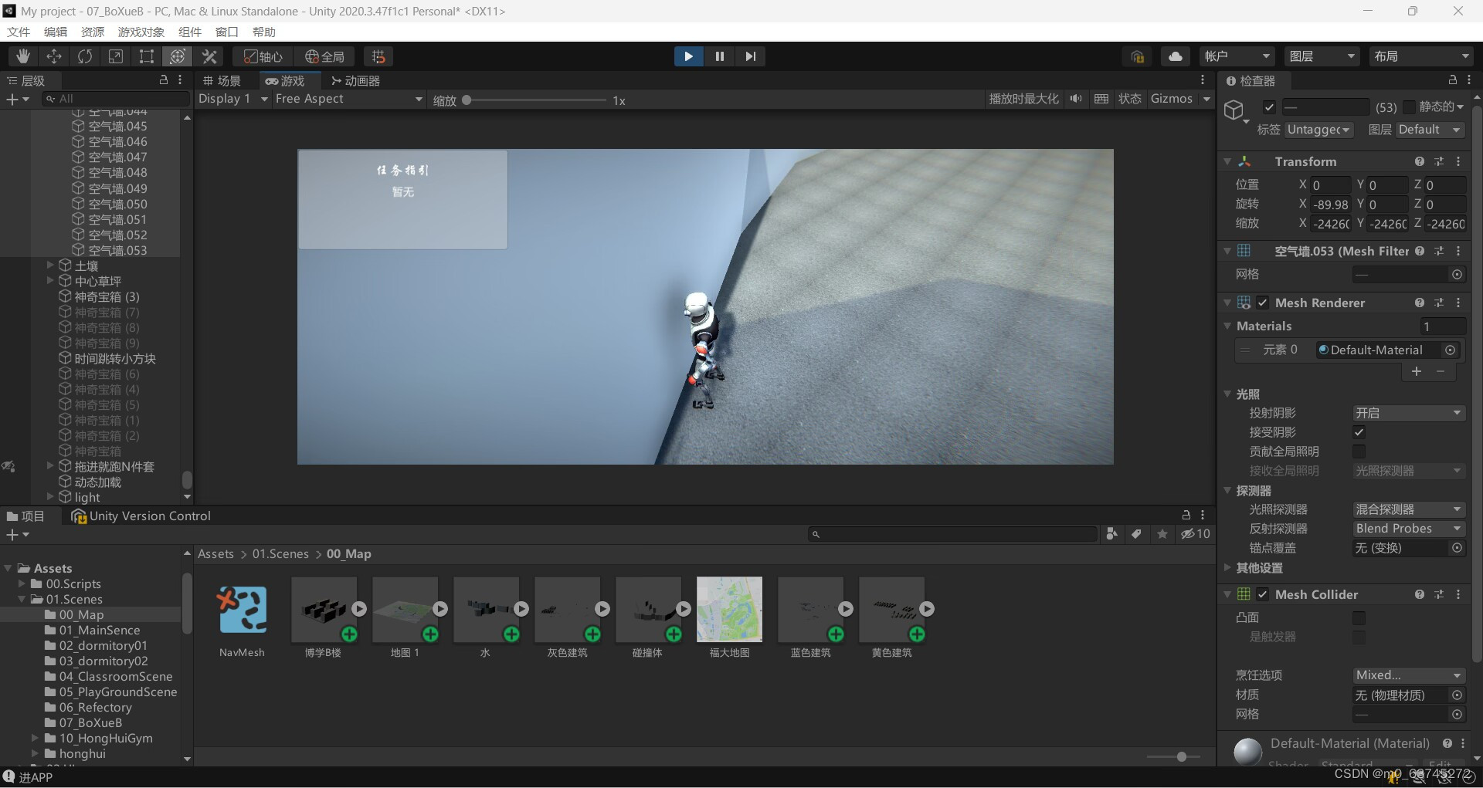Click the Hierarchy panel lock icon
The image size is (1483, 788).
click(x=164, y=80)
